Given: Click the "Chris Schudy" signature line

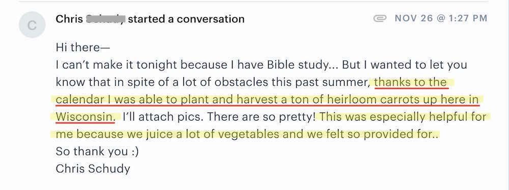Looking at the screenshot, I should click(93, 169).
